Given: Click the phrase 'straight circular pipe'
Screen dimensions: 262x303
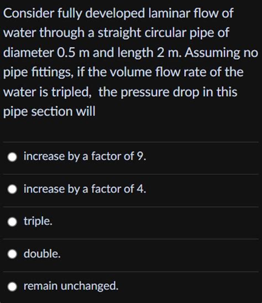Looking at the screenshot, I should 164,33.
